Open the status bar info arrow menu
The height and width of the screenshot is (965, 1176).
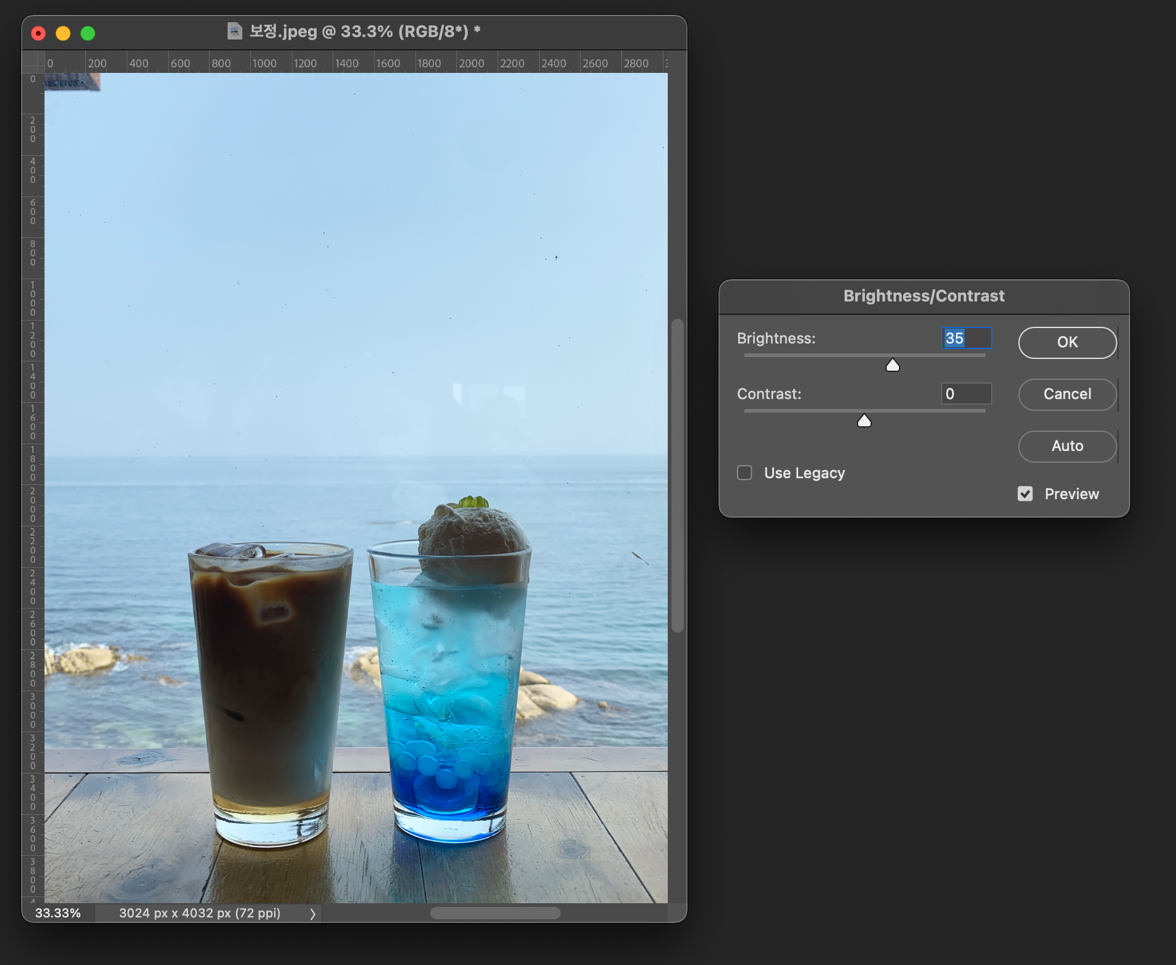313,914
